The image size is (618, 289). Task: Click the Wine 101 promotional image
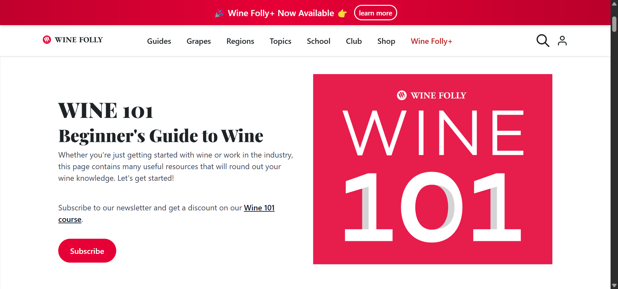[432, 169]
